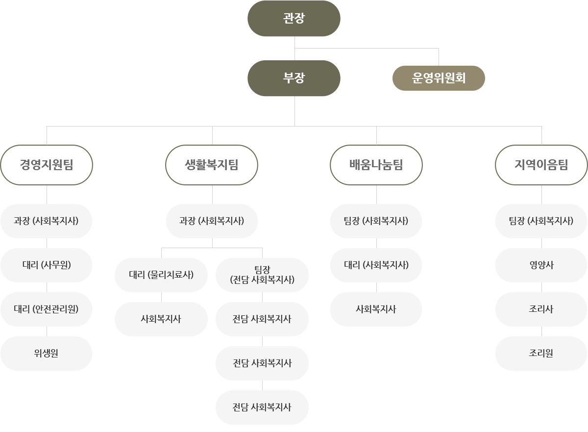Choose the 지역이음팀 team box
Viewport: 588px width, 432px height.
tap(541, 165)
